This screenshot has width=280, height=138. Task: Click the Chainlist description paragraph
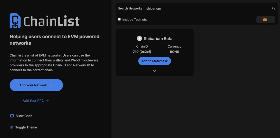click(x=54, y=63)
